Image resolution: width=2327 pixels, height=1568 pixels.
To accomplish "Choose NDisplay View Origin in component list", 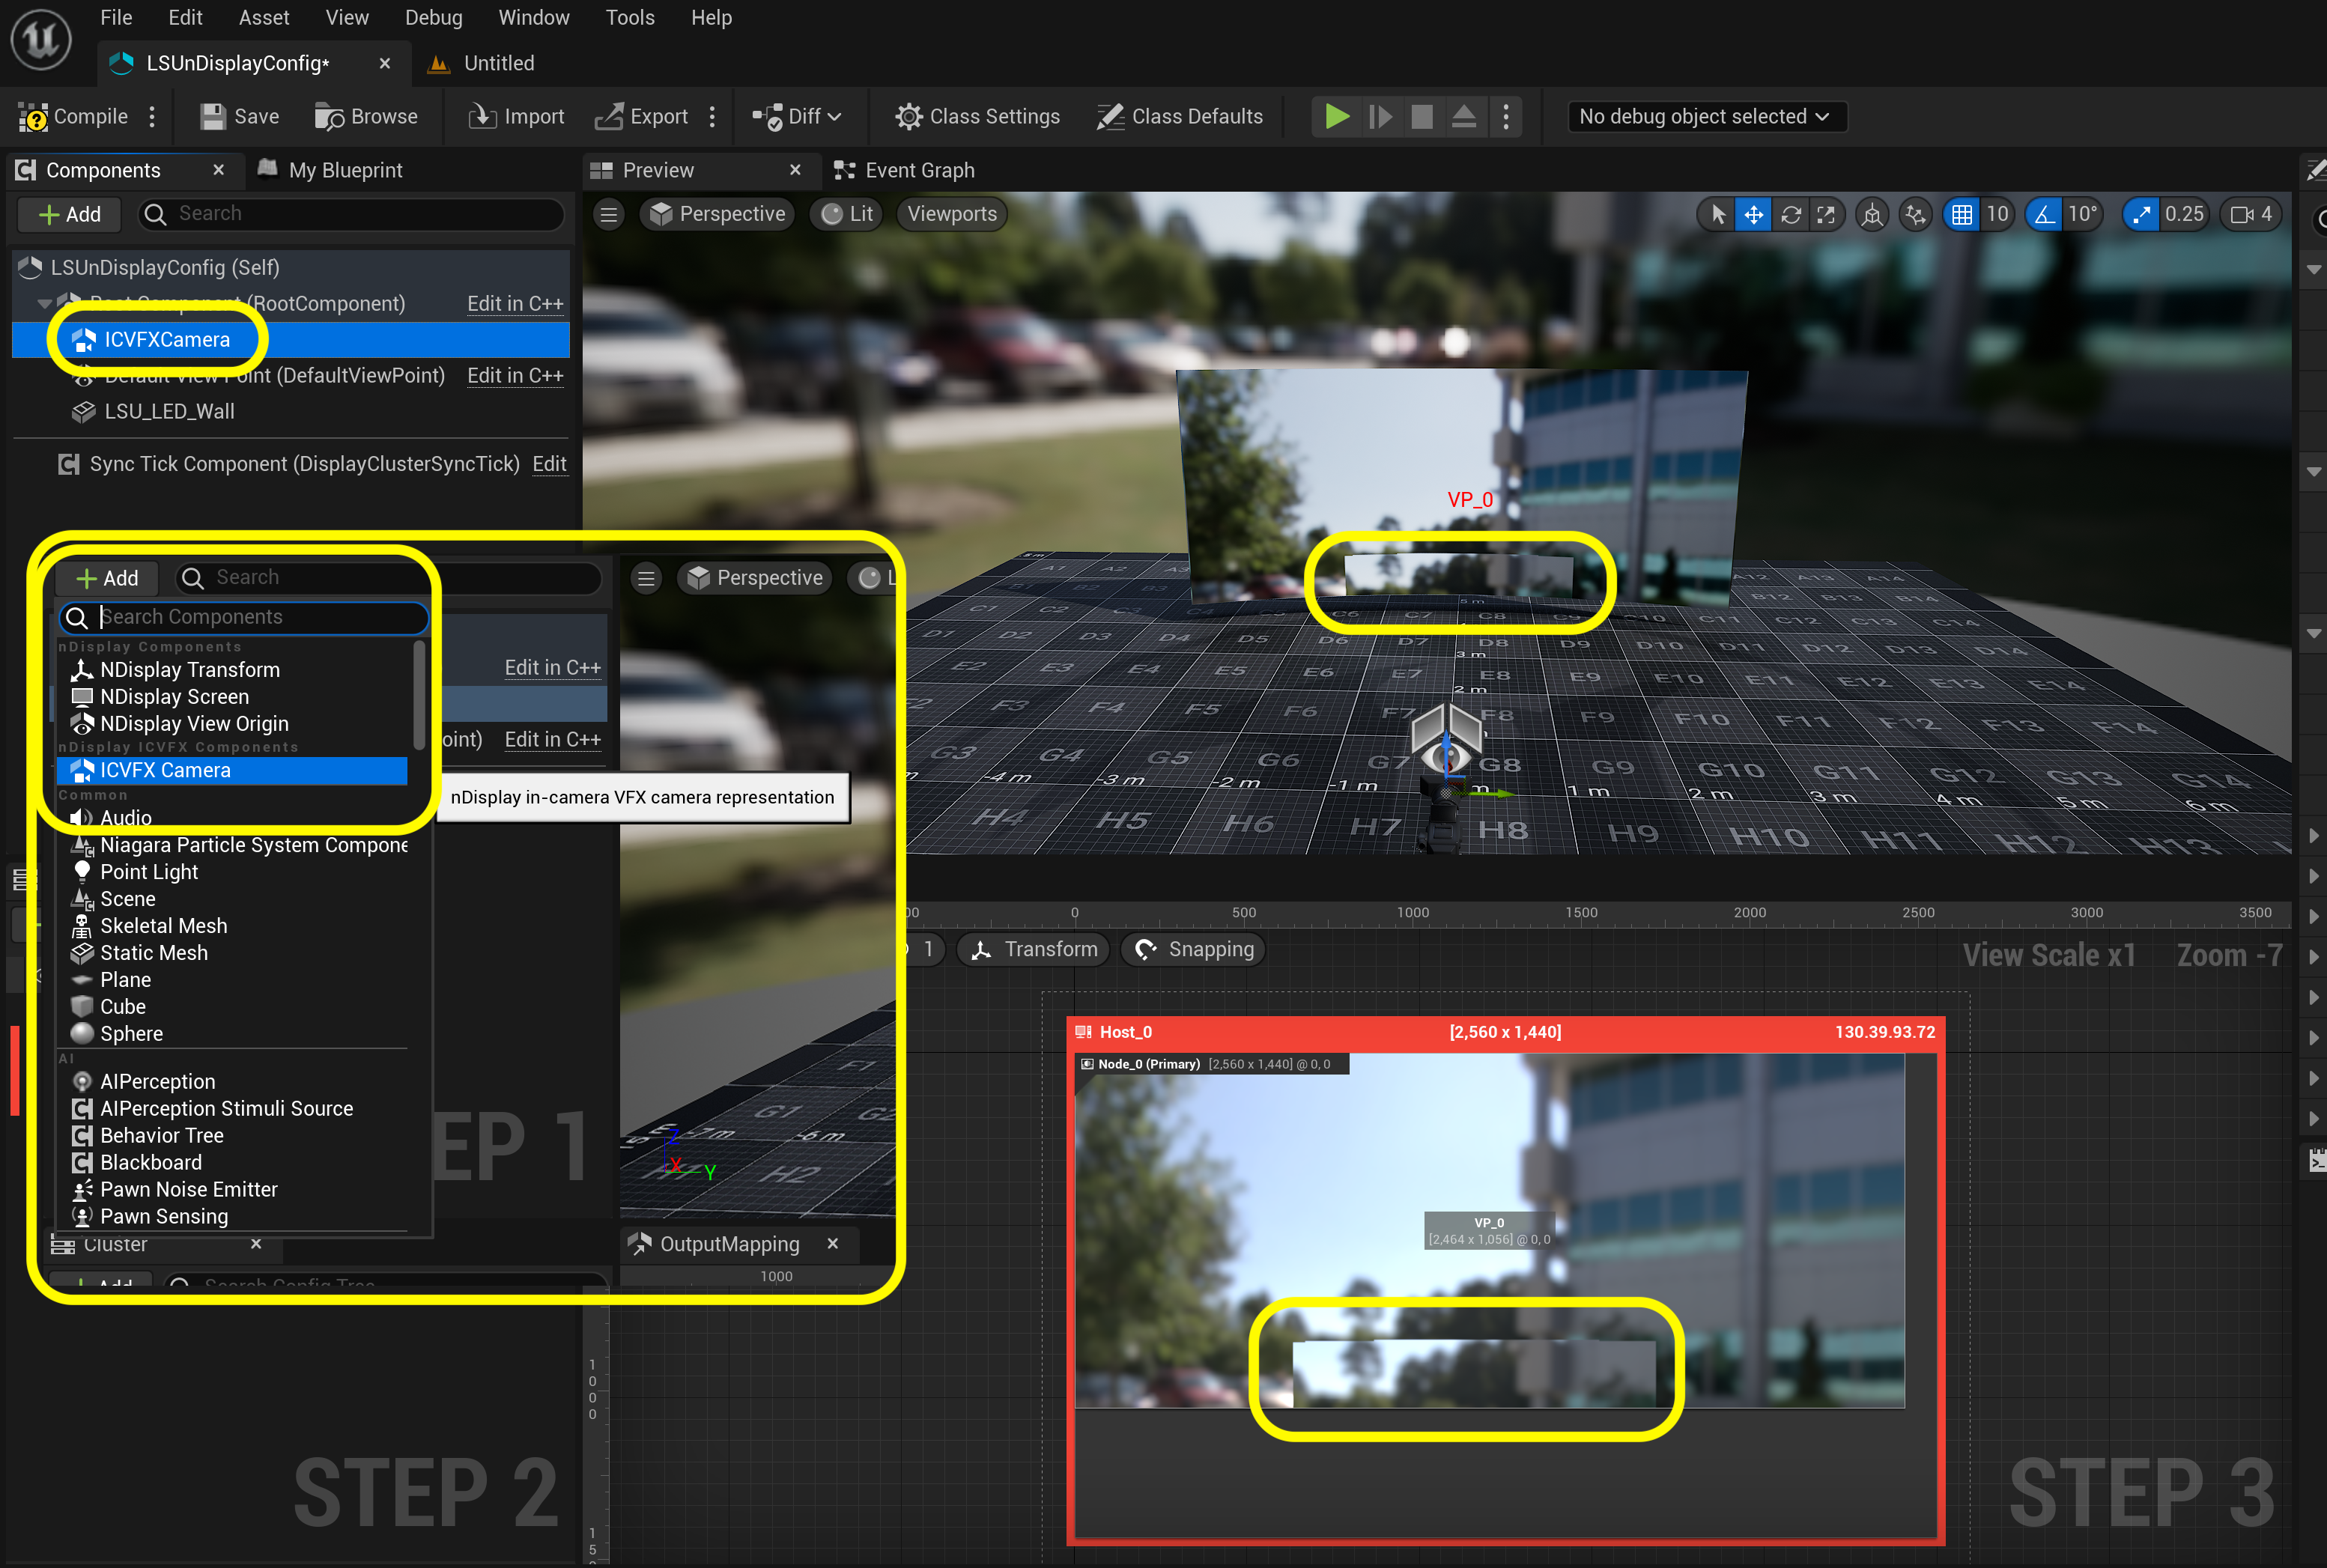I will pos(194,724).
